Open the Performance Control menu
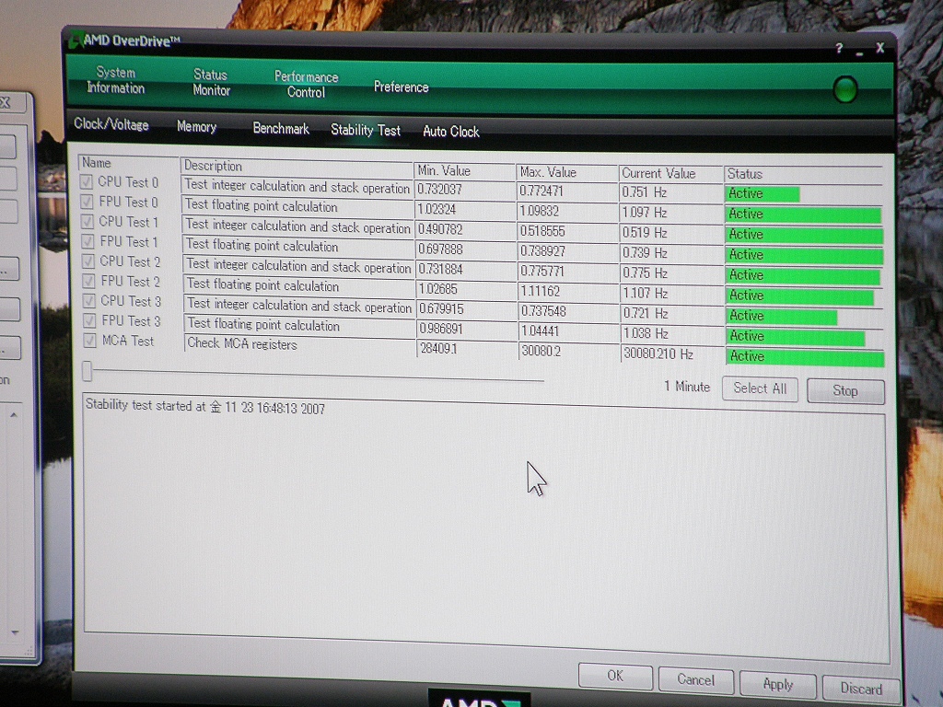The image size is (943, 707). [306, 84]
